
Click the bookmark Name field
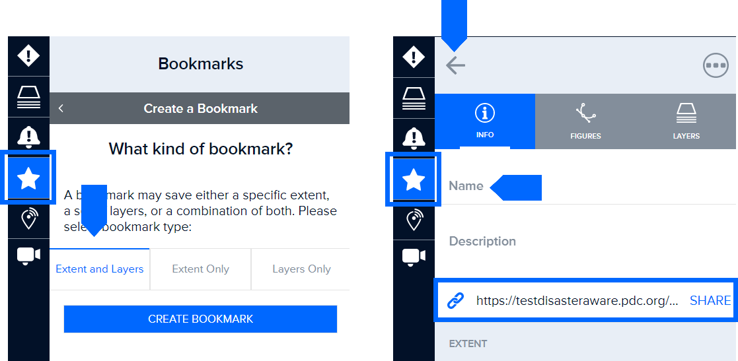click(585, 185)
